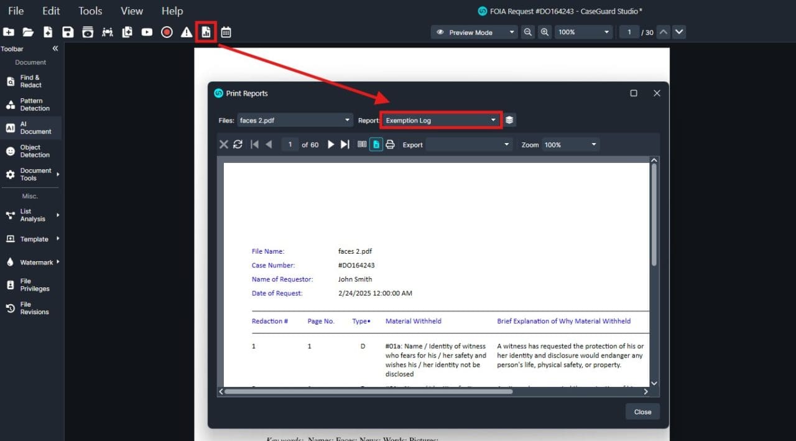Open the Exemption Log report dropdown
The image size is (796, 441).
440,120
